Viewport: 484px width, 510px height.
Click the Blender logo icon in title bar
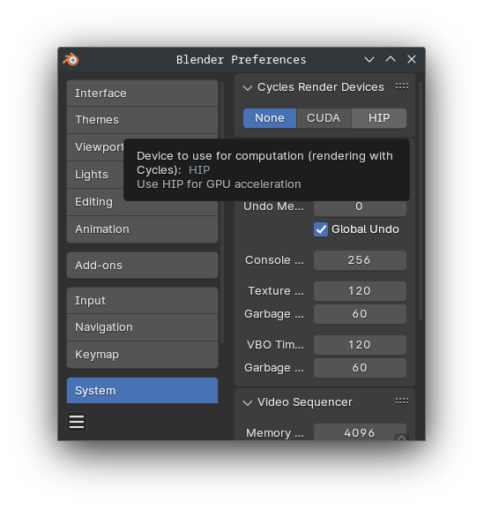(x=71, y=59)
